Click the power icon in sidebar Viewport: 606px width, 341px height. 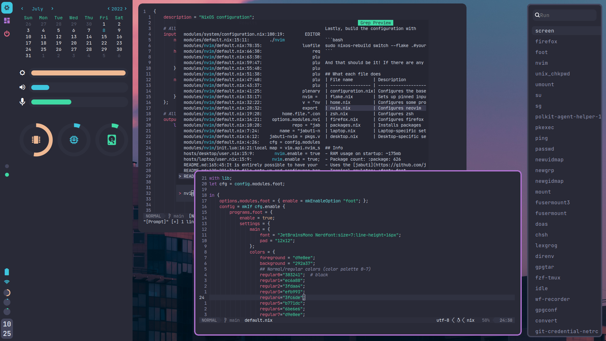[7, 33]
